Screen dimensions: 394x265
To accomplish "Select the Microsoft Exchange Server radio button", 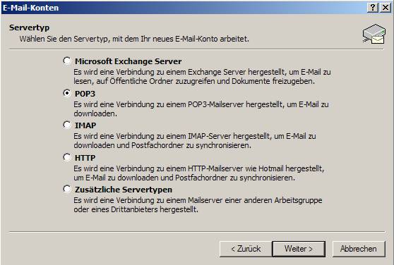I will pyautogui.click(x=67, y=61).
